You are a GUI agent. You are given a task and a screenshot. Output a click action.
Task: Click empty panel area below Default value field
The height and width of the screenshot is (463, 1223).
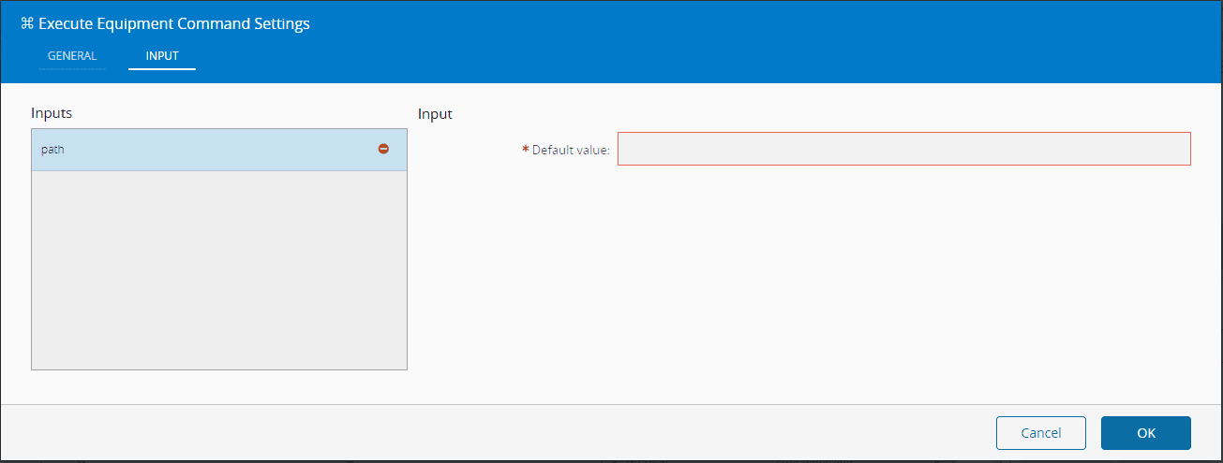pos(806,281)
